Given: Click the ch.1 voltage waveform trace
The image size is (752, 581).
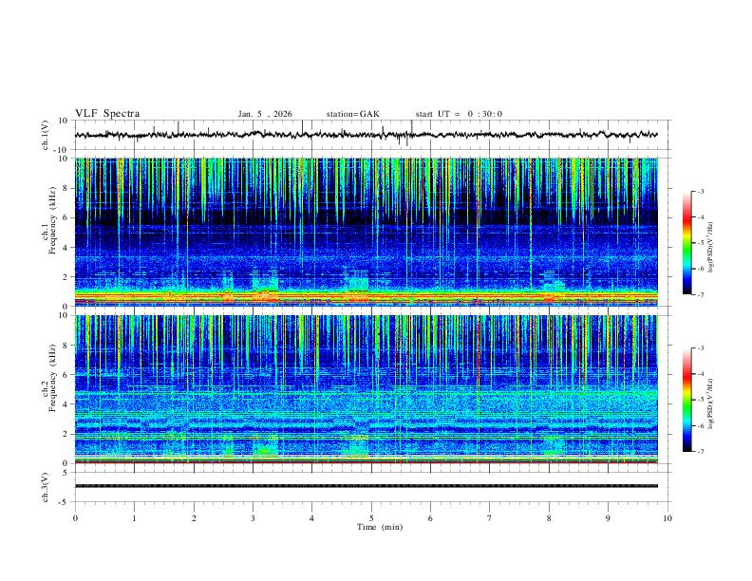Looking at the screenshot, I should coord(366,135).
